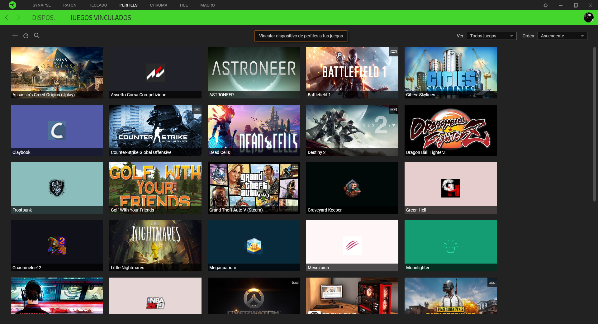Click keyboard icon on Overwatch tile
598x324 pixels.
[x=295, y=282]
